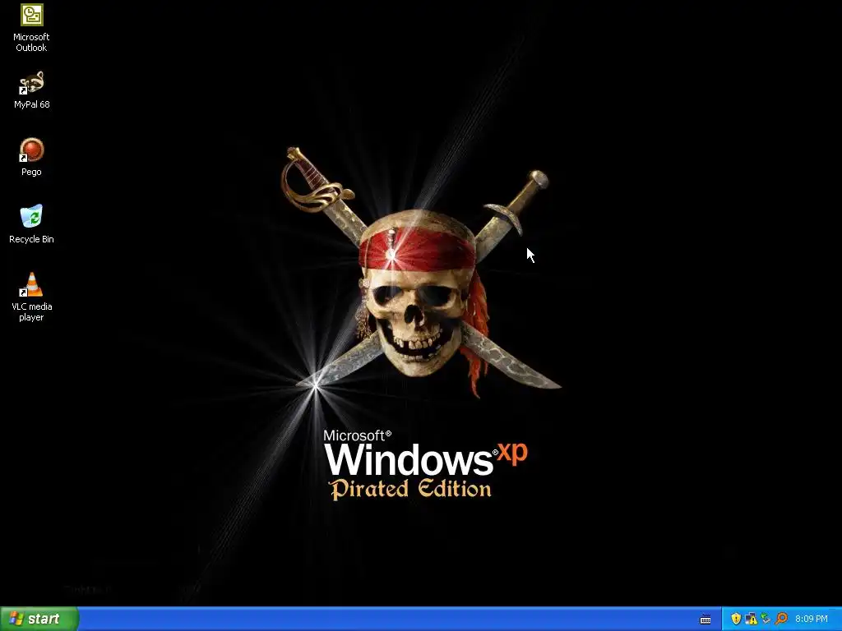
Task: Select the VLC media player shortcut
Action: point(31,297)
